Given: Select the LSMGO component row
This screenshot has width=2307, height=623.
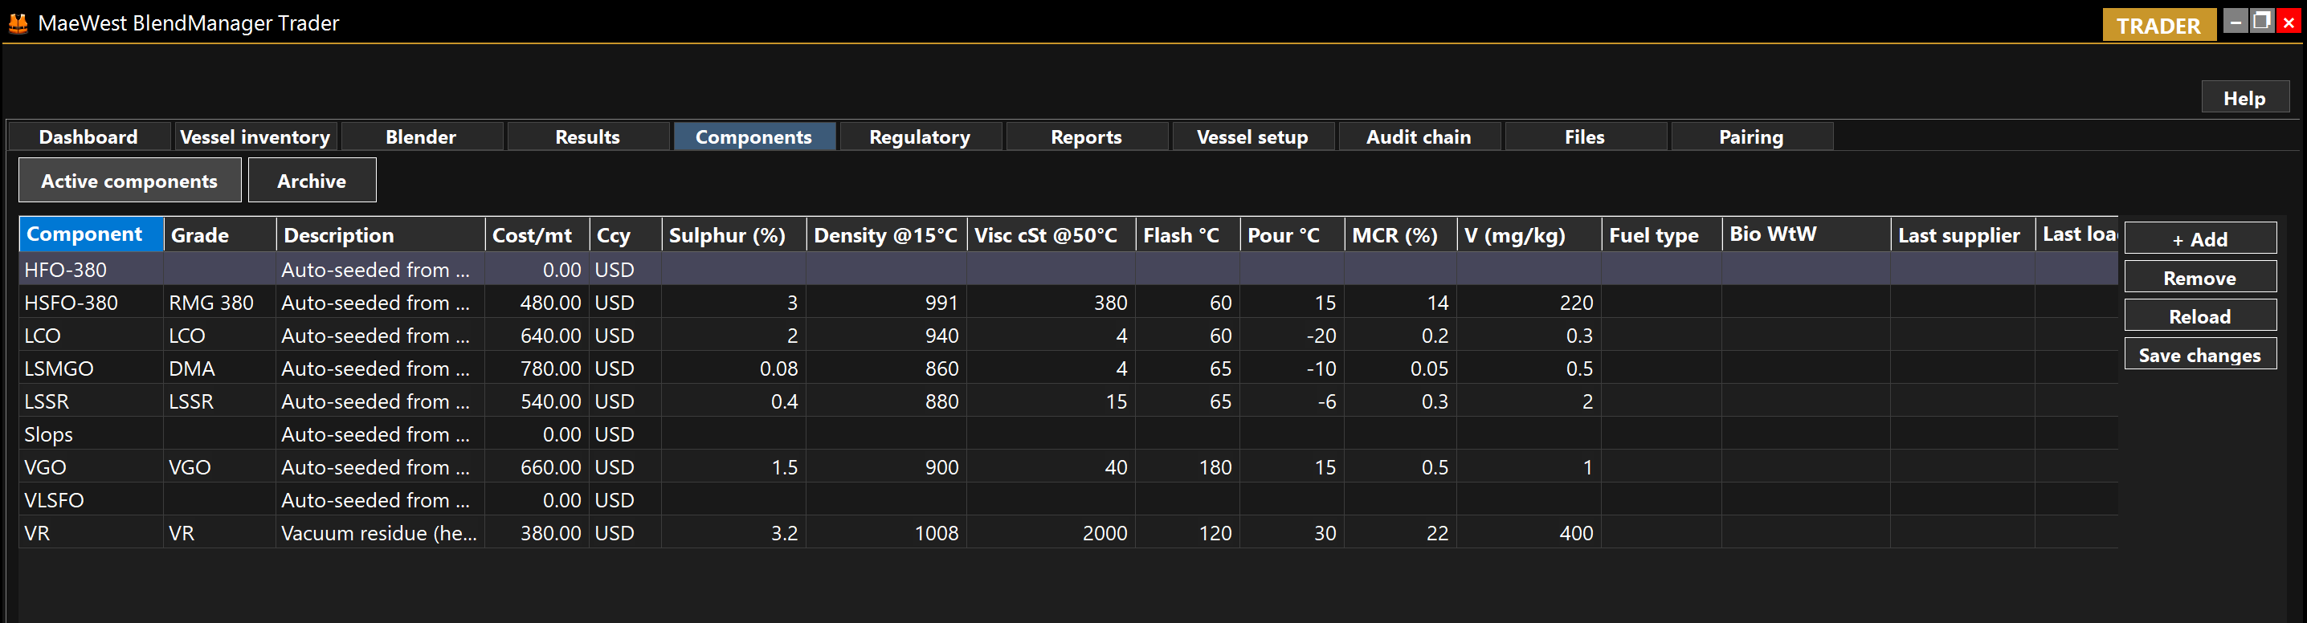Looking at the screenshot, I should [x=1068, y=368].
